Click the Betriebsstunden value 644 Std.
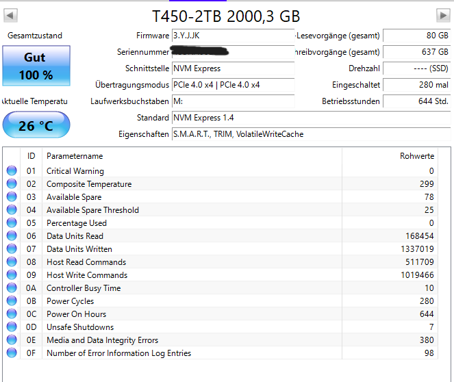This screenshot has width=454, height=382. (x=416, y=101)
